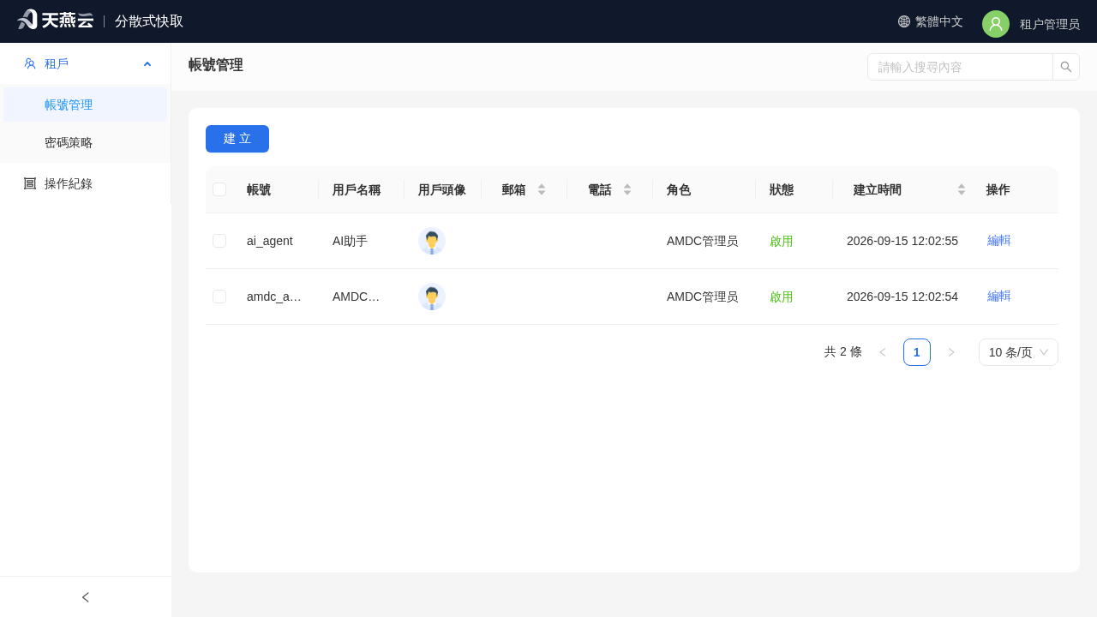Click amdc_a… user avatar image
This screenshot has height=617, width=1097.
tap(432, 297)
